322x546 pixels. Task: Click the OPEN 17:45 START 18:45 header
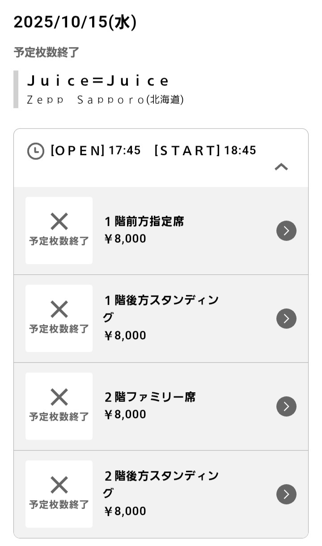(153, 151)
